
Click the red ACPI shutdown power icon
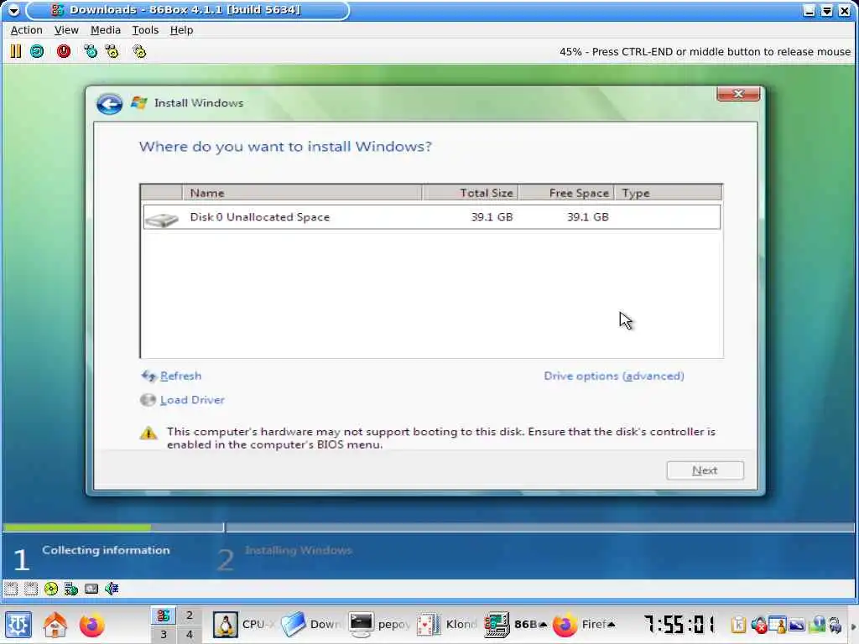(x=64, y=51)
